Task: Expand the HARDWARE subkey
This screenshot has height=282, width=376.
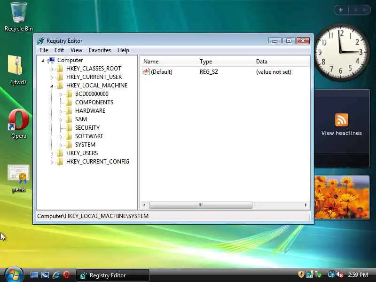Action: coord(61,111)
